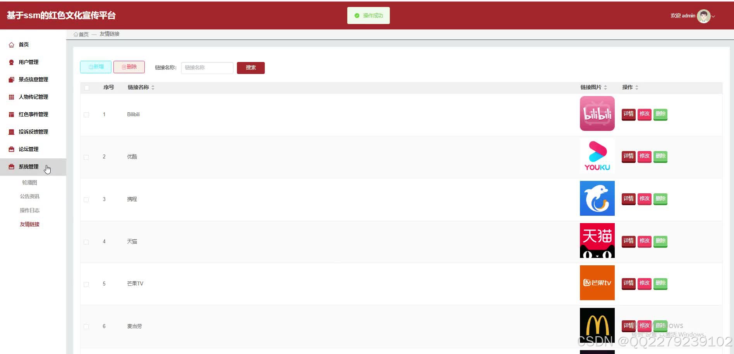Select the 友情链接 submenu item
The image size is (734, 354).
(29, 224)
